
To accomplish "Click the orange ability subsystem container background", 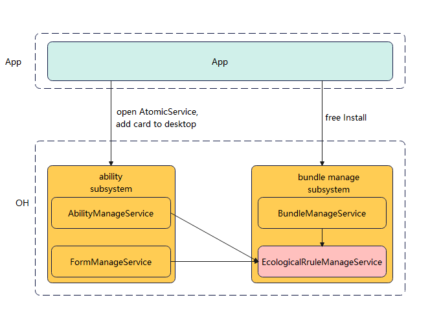I will 111,237.
